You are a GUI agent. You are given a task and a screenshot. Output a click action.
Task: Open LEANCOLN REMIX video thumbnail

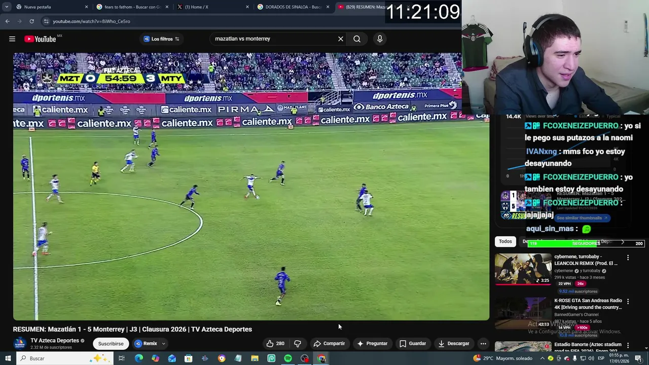point(523,269)
